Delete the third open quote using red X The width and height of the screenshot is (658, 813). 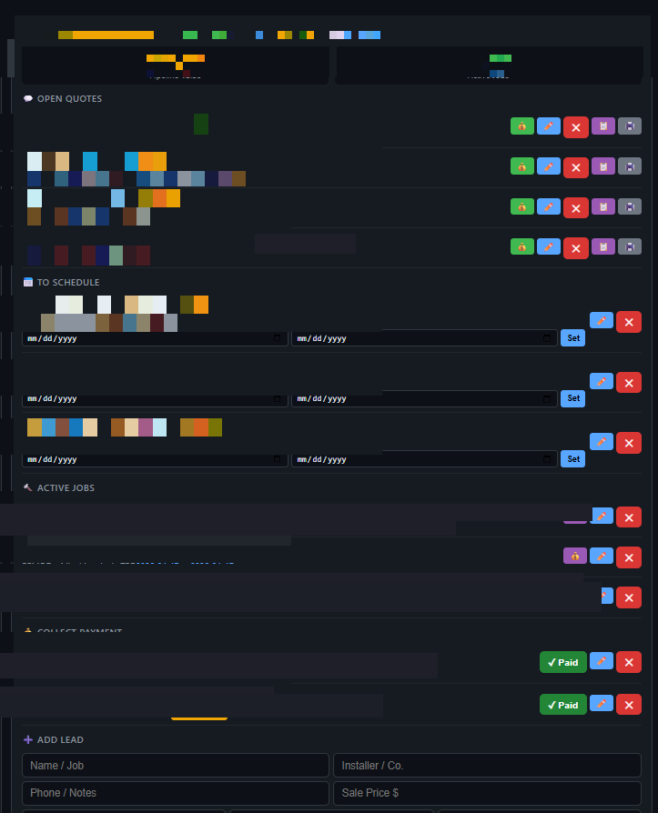(575, 207)
